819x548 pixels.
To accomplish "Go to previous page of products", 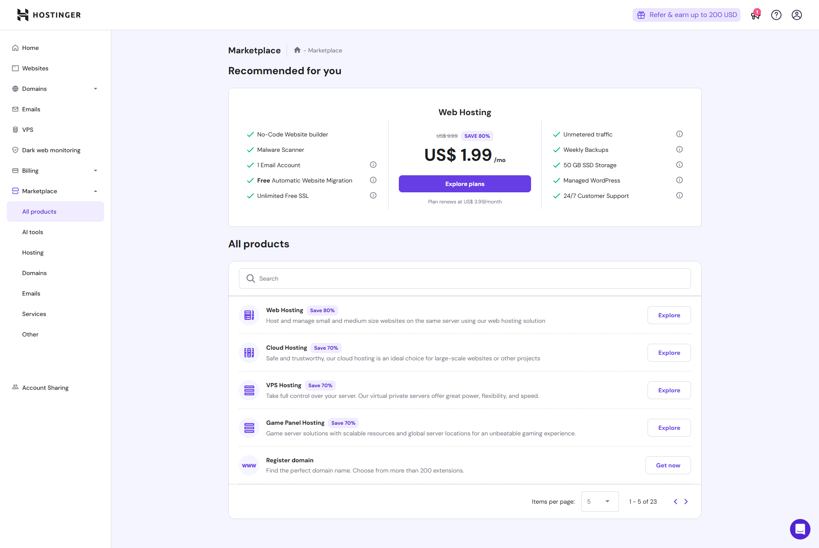I will coord(675,502).
